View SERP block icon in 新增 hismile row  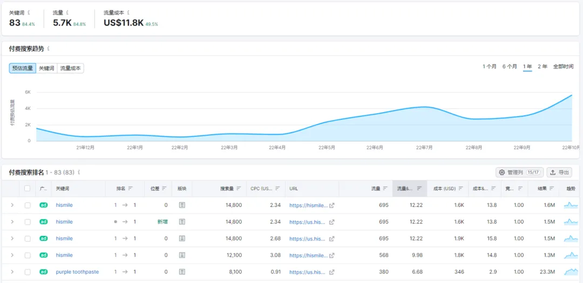point(182,222)
